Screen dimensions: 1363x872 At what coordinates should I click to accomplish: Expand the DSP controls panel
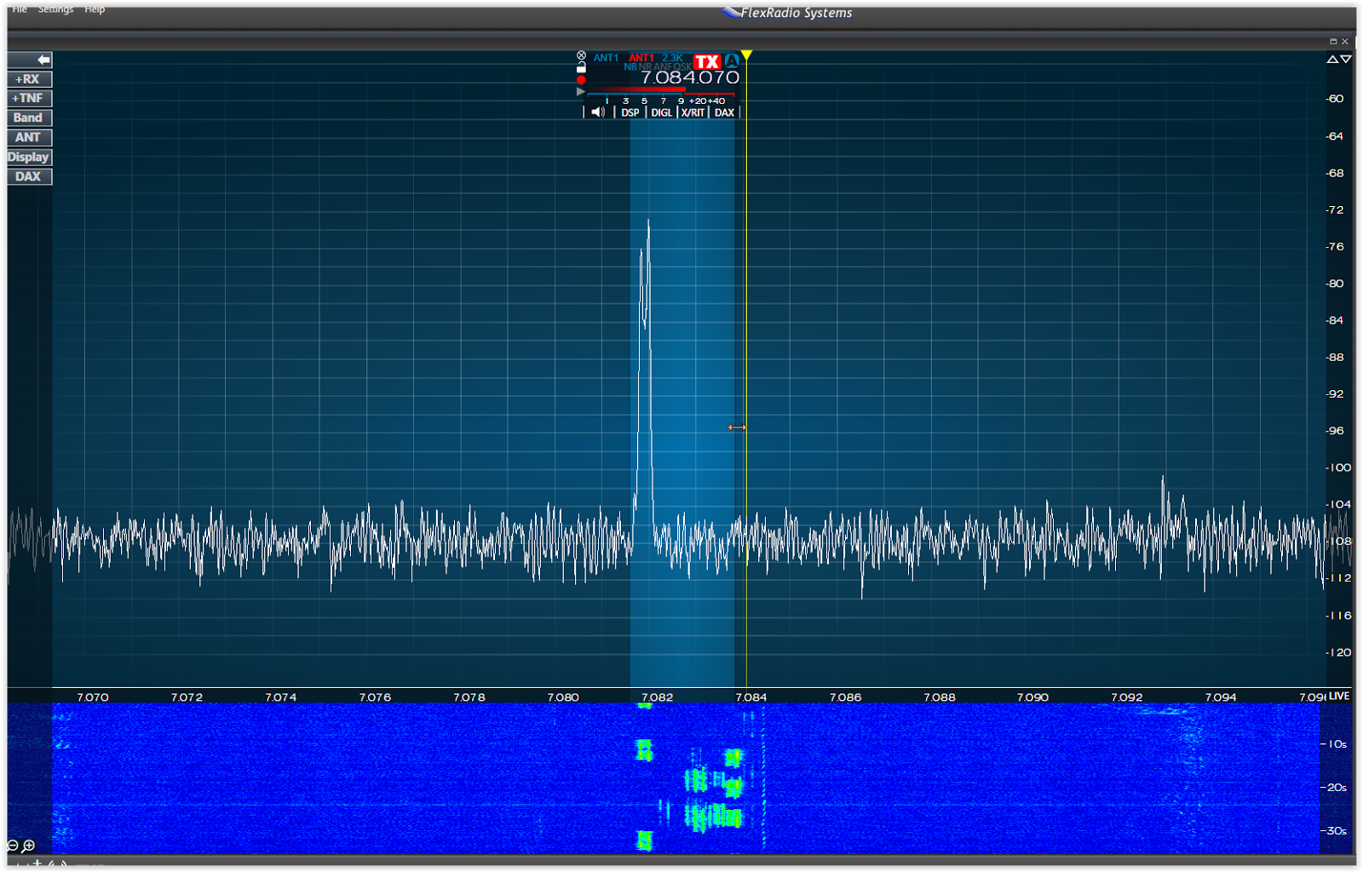point(631,112)
